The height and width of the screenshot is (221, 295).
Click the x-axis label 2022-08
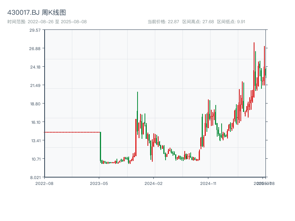coord(44,183)
